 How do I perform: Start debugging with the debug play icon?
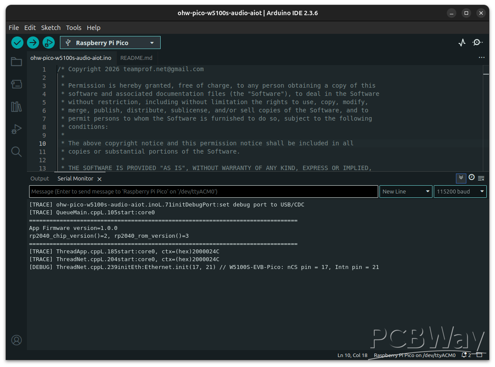click(48, 43)
